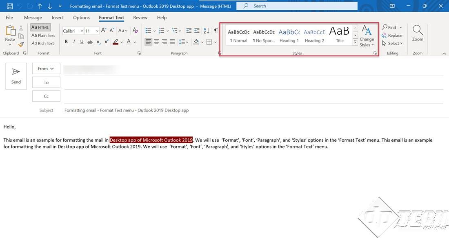Expand the Styles gallery More arrow

[x=355, y=42]
